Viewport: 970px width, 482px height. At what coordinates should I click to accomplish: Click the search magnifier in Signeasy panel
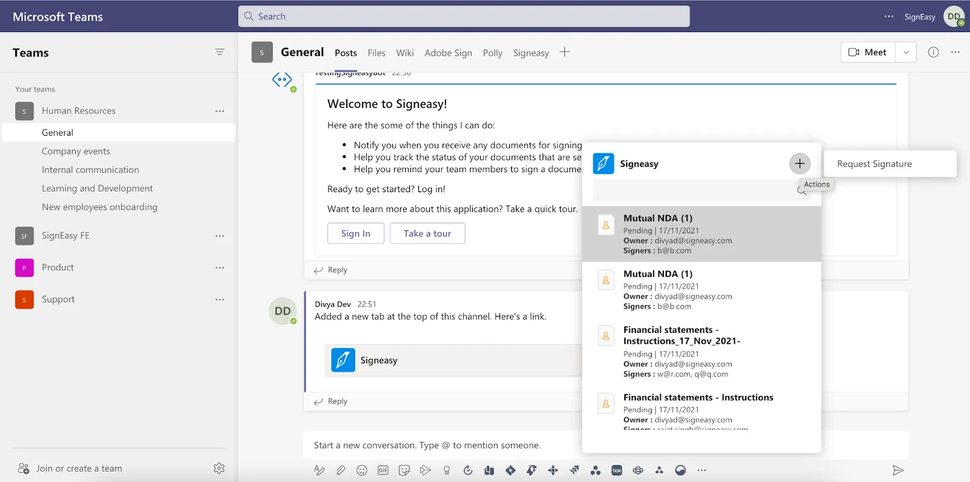click(801, 190)
